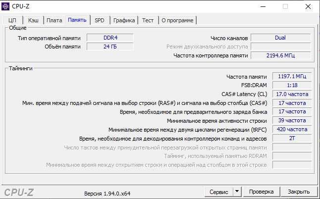The width and height of the screenshot is (320, 199).
Task: Click the CAS# Latency (CL) label
Action: pyautogui.click(x=244, y=94)
